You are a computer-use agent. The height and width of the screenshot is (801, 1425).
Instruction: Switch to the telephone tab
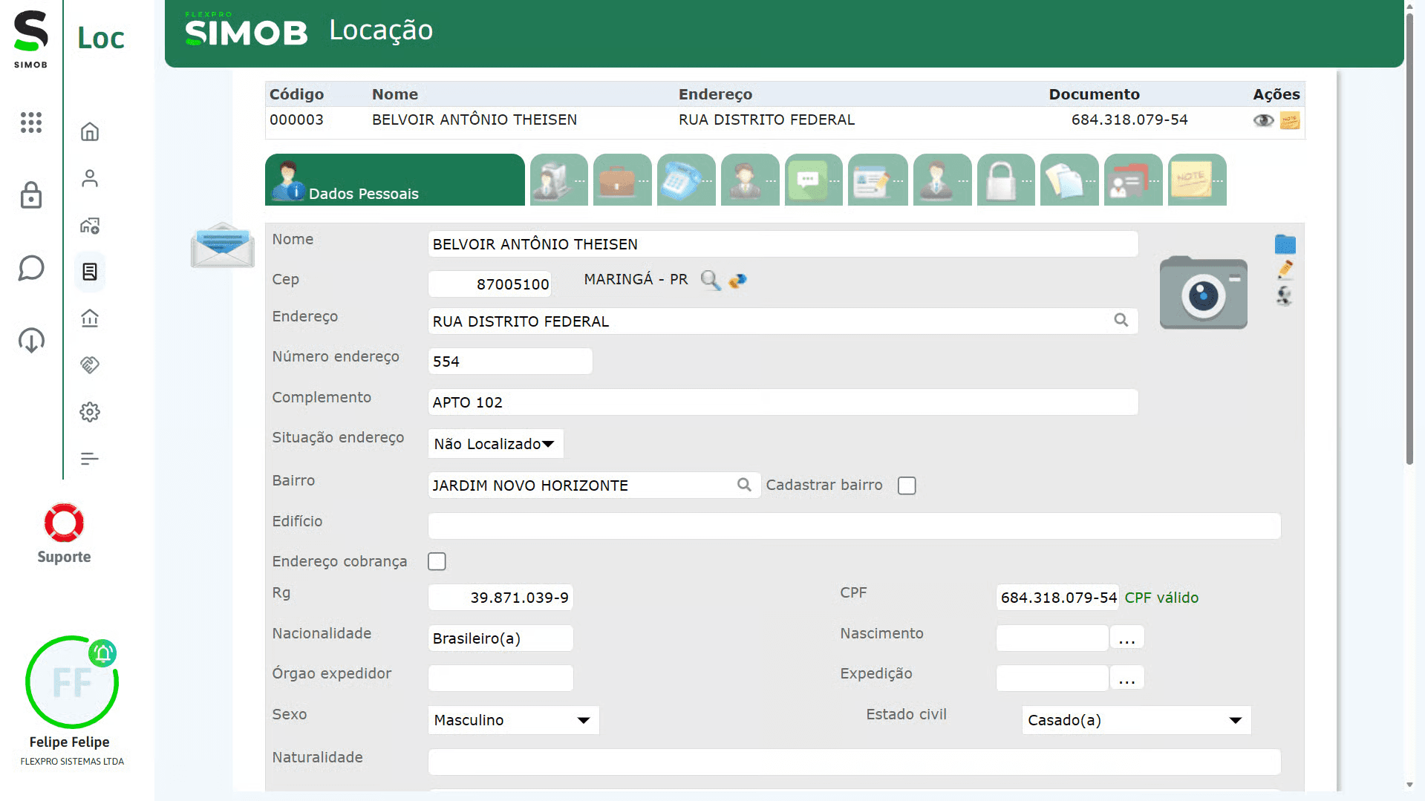[685, 180]
